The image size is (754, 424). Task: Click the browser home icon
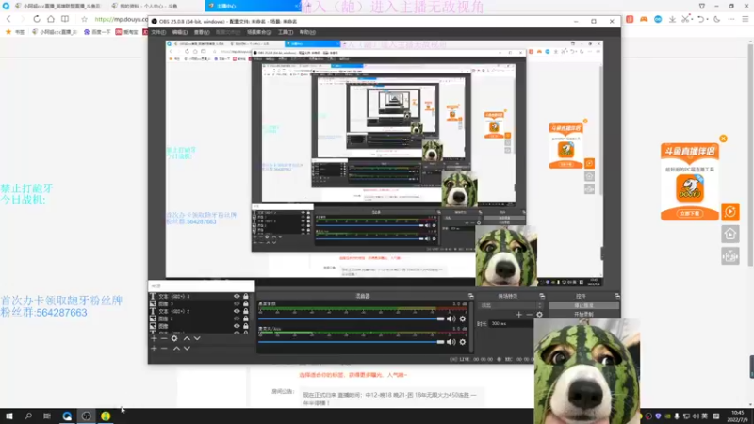[51, 19]
